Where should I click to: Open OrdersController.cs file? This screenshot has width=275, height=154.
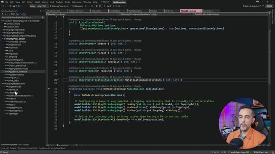(17, 65)
